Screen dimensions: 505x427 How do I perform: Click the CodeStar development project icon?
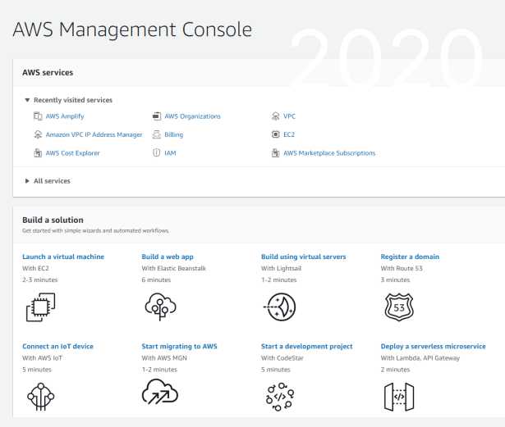[280, 397]
